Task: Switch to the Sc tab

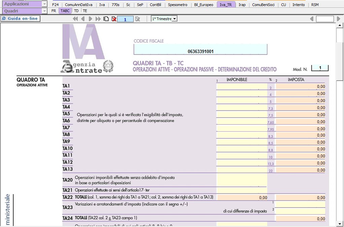Action: click(128, 5)
